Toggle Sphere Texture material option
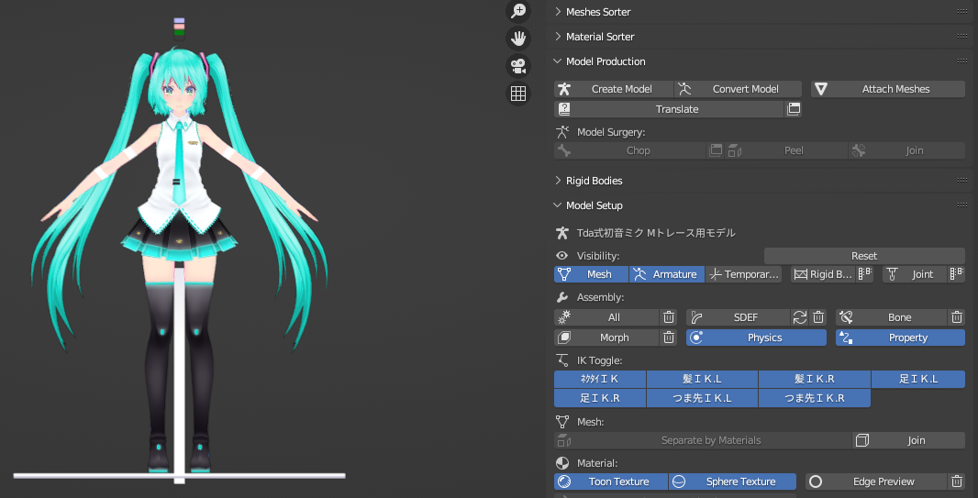 pyautogui.click(x=732, y=481)
